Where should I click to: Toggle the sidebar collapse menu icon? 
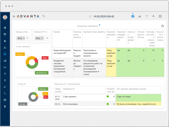click(14, 16)
